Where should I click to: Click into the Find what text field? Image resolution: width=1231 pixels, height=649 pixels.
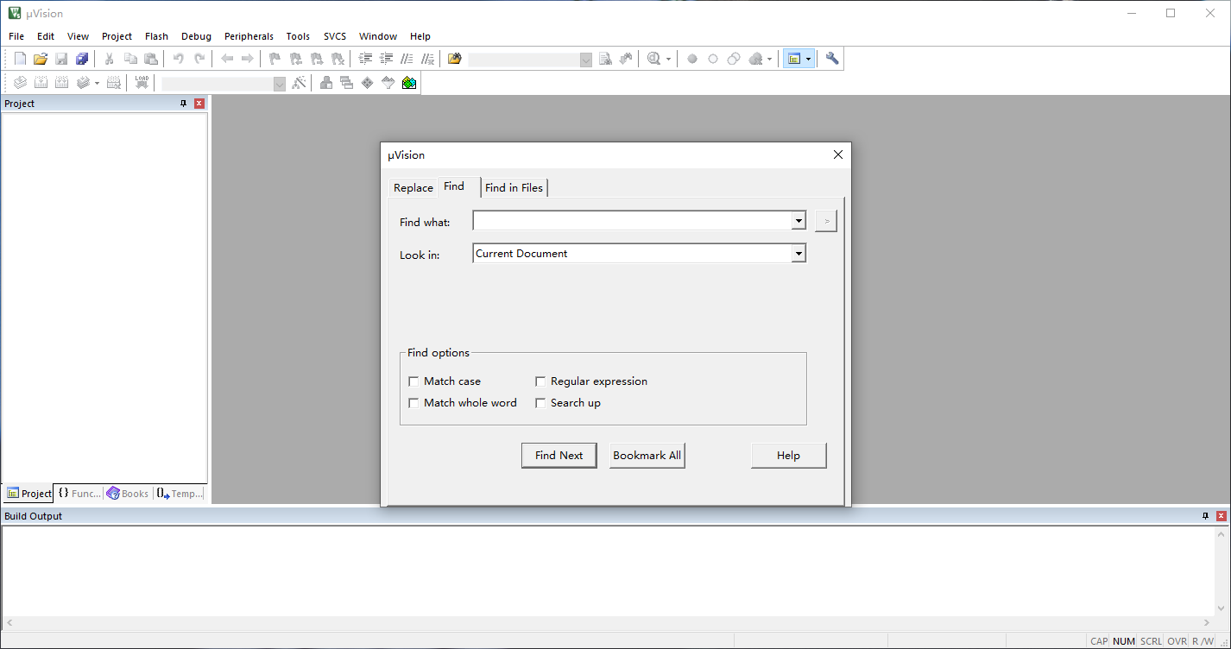point(632,222)
